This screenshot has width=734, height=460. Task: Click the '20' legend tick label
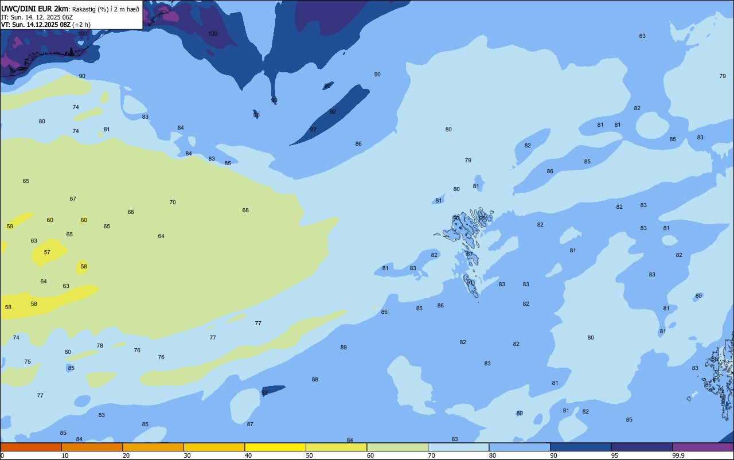(126, 455)
